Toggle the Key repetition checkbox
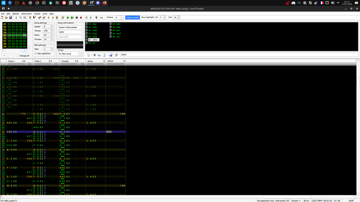 click(x=36, y=54)
